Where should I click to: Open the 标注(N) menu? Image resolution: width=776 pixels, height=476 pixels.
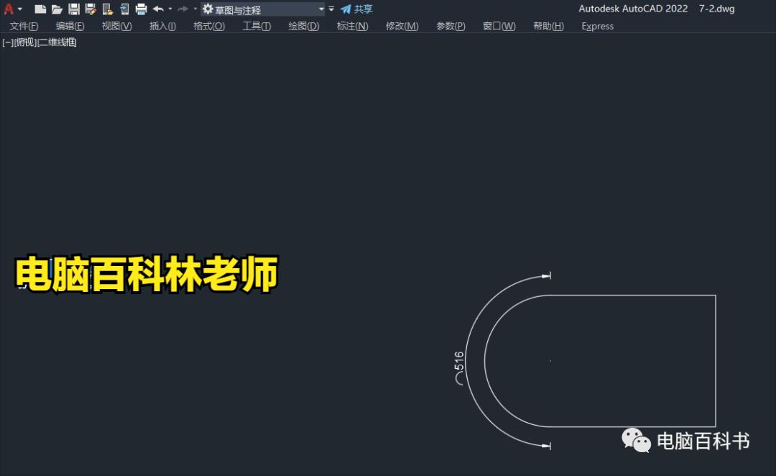351,26
